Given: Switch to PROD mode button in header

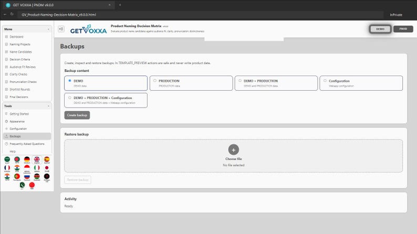Looking at the screenshot, I should (x=403, y=29).
